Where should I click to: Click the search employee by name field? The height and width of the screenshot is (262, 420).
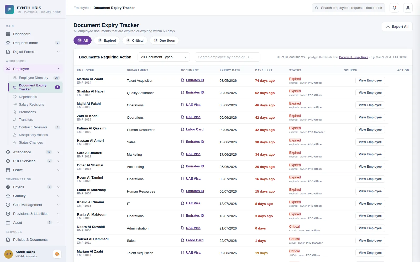(x=228, y=57)
